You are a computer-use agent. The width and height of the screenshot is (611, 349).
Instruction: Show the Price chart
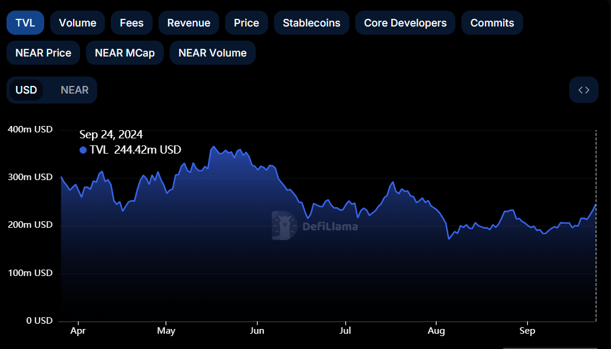(246, 22)
